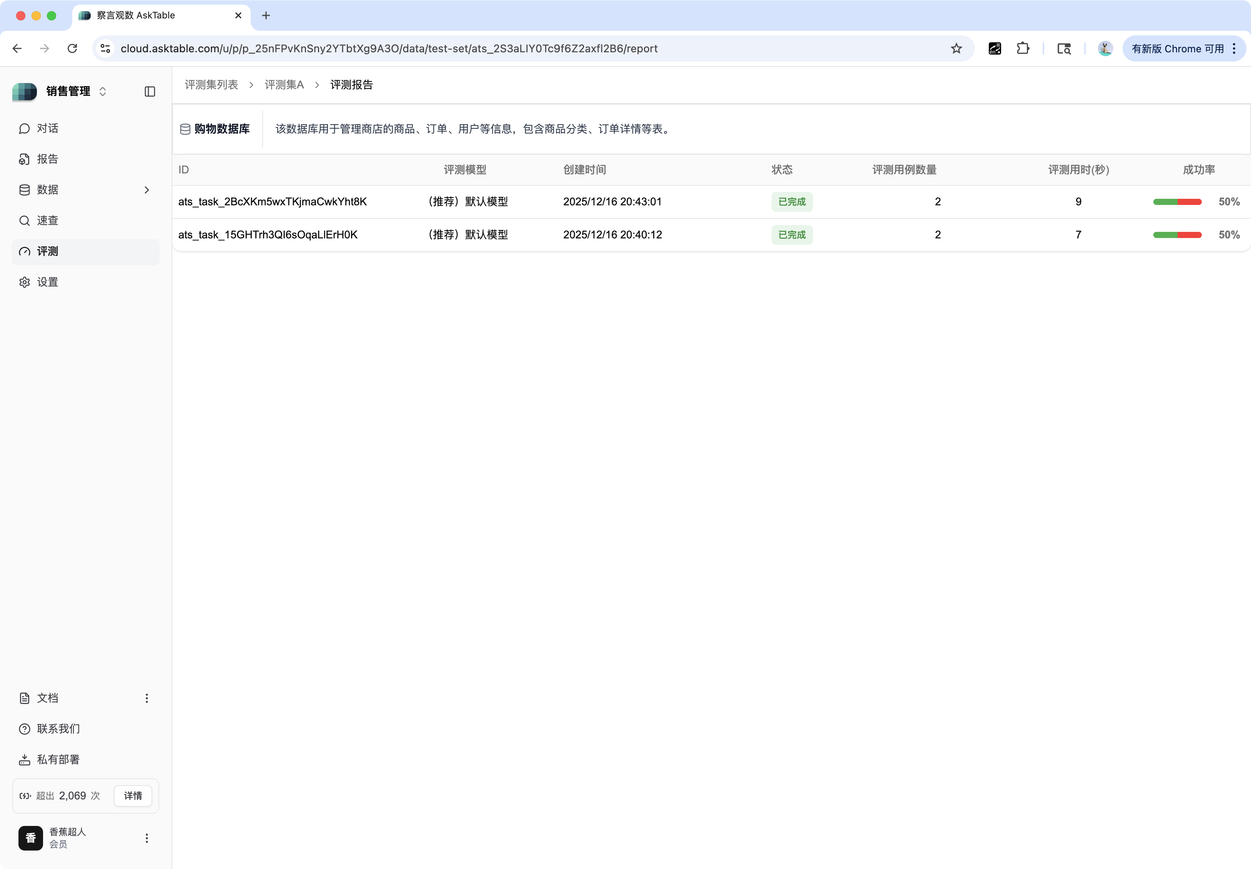Screen dimensions: 1251x869
Task: Open task row ats_task_15GHTrh3QI6sOqaLlErH0K
Action: coord(268,235)
